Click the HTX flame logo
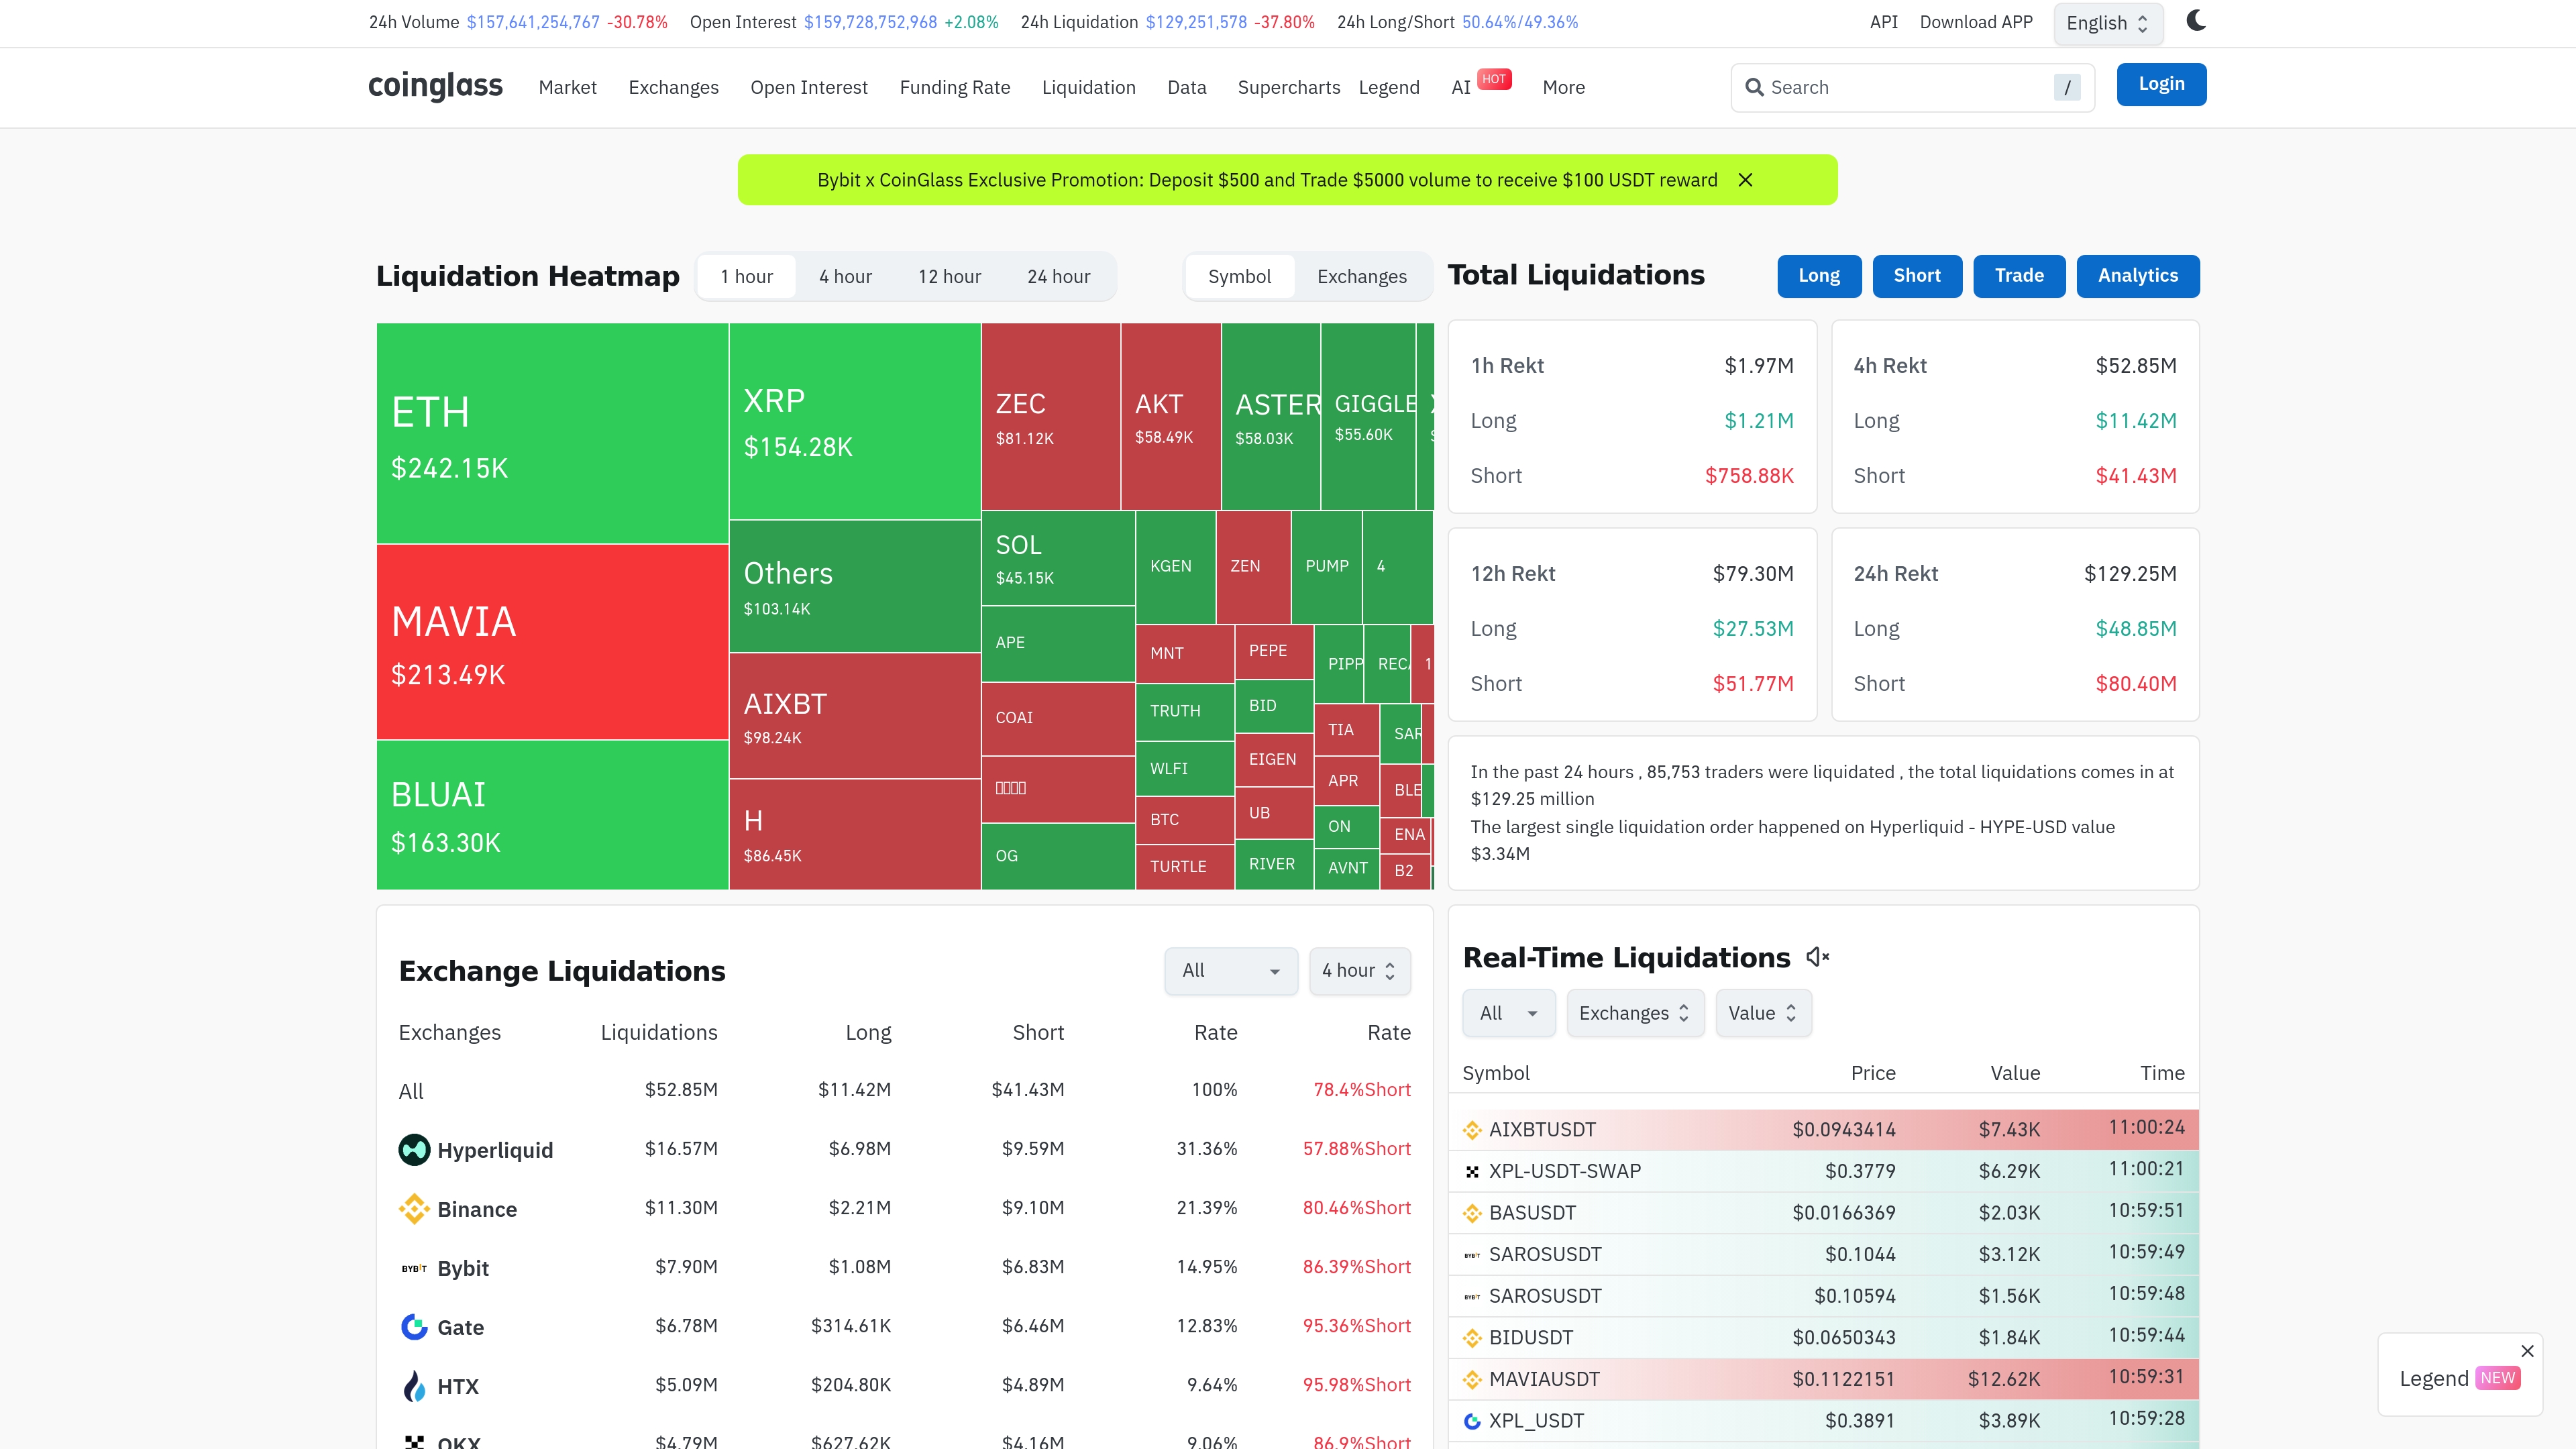Image resolution: width=2576 pixels, height=1449 pixels. [414, 1386]
